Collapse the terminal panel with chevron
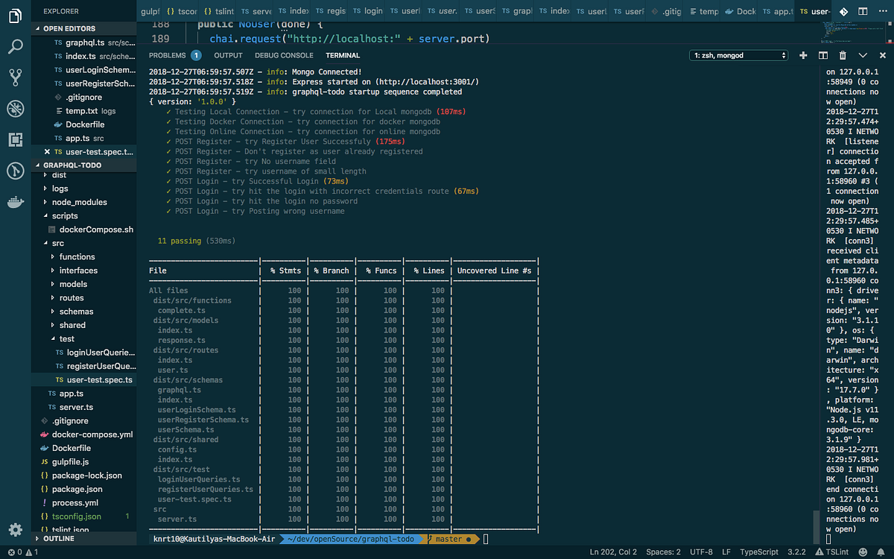The height and width of the screenshot is (559, 894). tap(863, 56)
